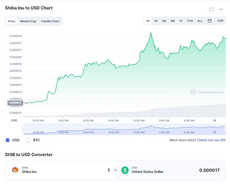Select the 1M time range
This screenshot has width=230, height=184.
point(164,21)
